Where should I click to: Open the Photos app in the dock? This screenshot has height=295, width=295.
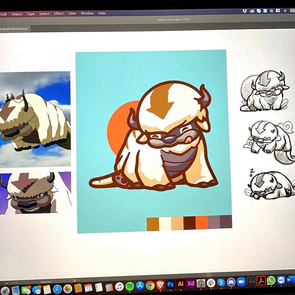(67, 288)
